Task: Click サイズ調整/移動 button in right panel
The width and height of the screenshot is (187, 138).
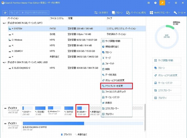Action: [x=167, y=60]
